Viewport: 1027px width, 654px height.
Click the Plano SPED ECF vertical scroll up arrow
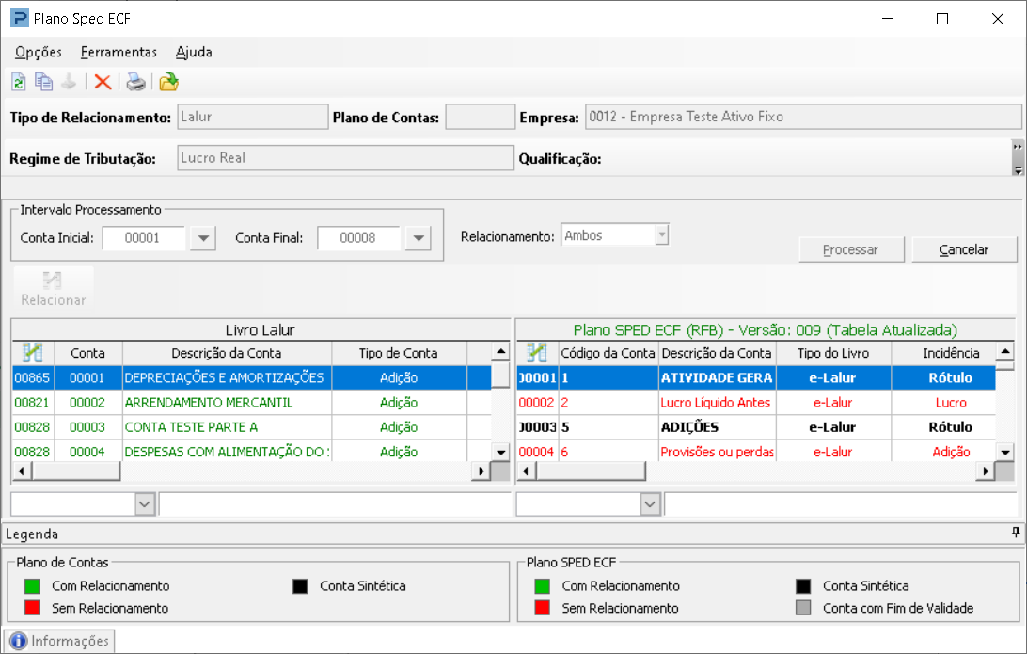click(x=1005, y=352)
